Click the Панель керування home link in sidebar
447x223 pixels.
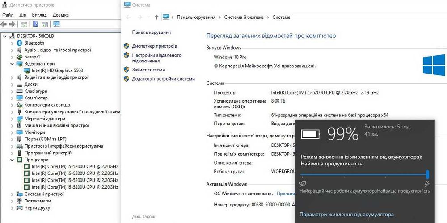152,33
